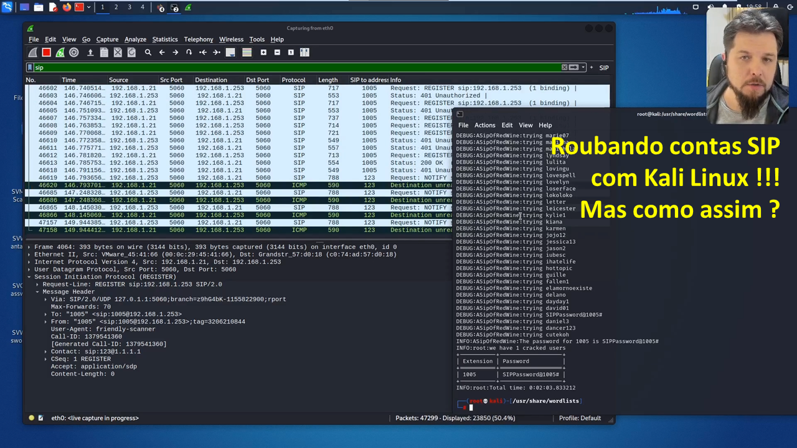Expand the Ethernet II row

tap(29, 254)
